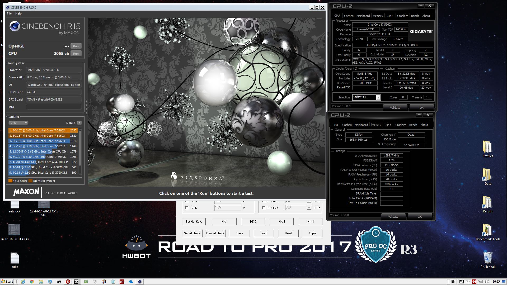Open Graphics tab in lower CPU-Z window
The height and width of the screenshot is (285, 507).
(x=401, y=125)
